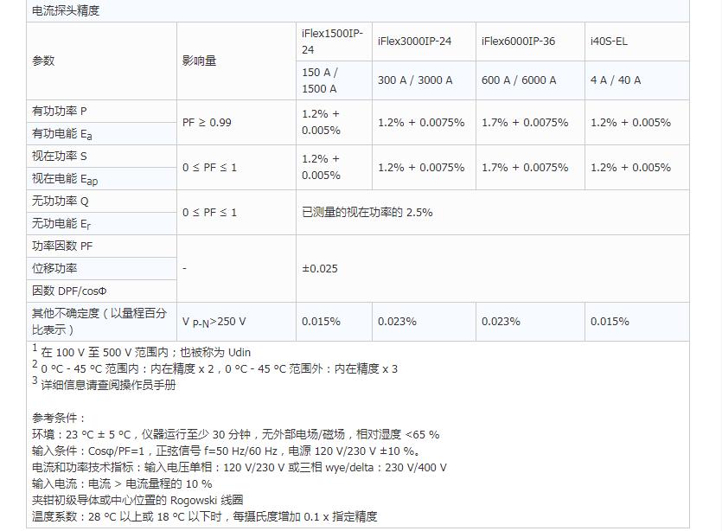Select the iFlex6000IP-36 column header
This screenshot has width=722, height=531.
click(x=518, y=41)
